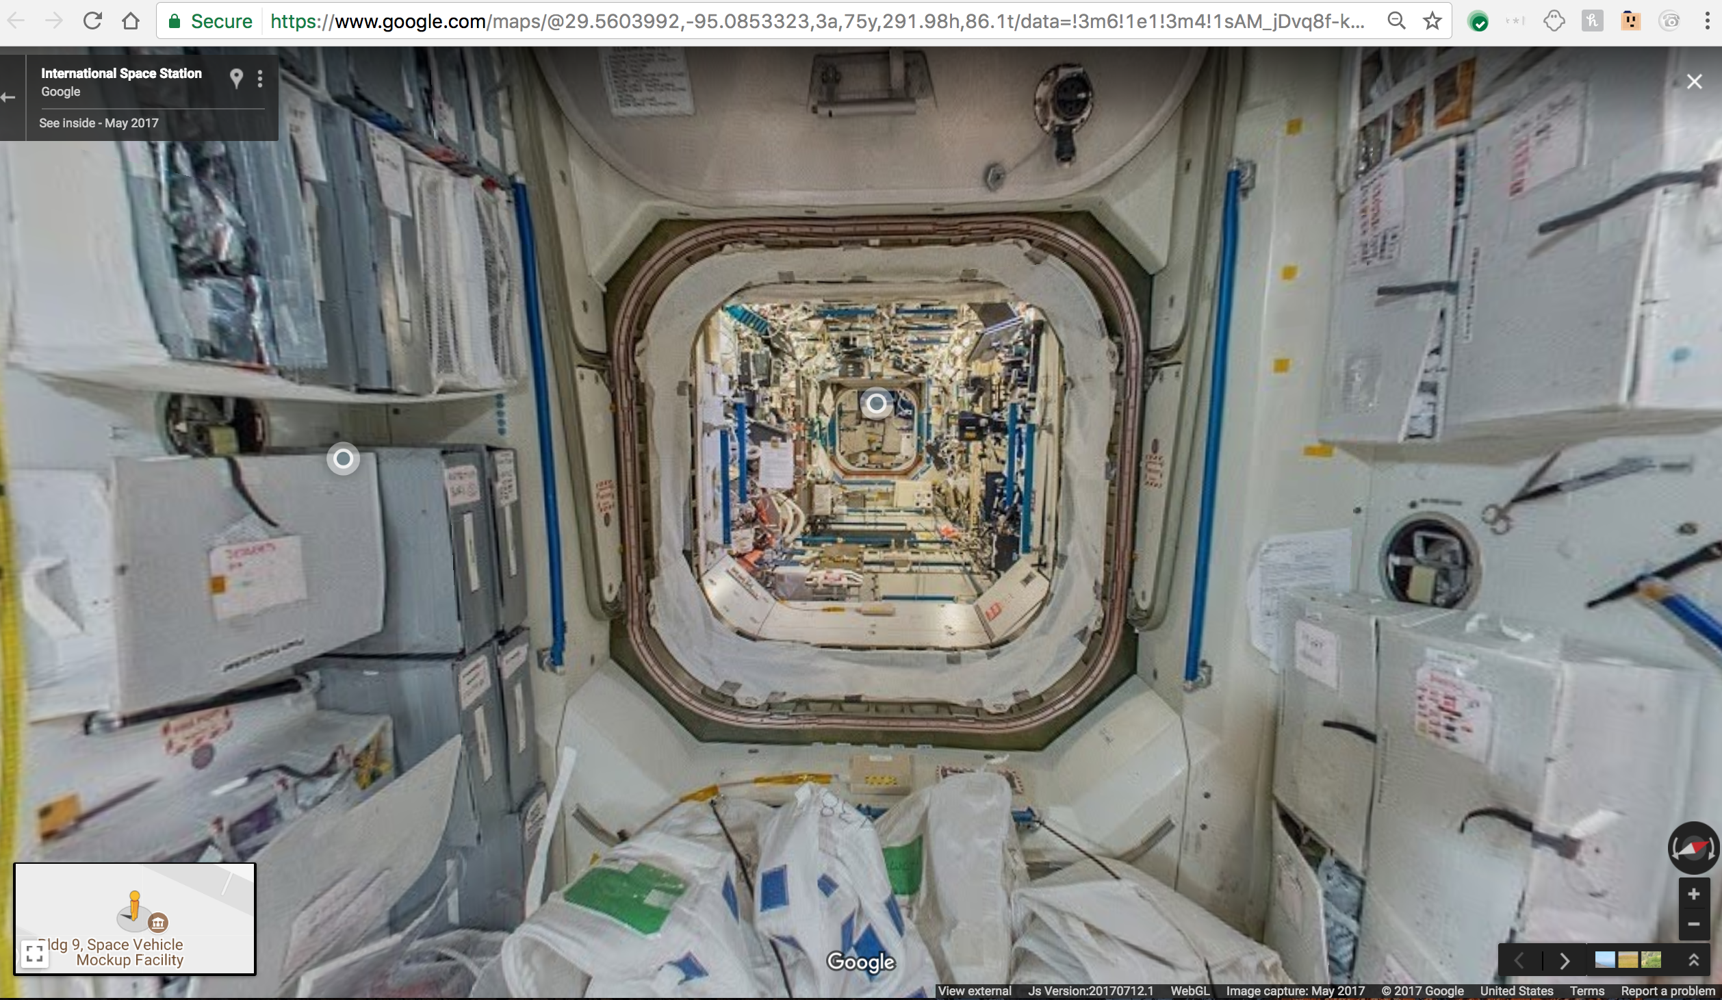Expand the imagery strip with double chevron

1693,960
